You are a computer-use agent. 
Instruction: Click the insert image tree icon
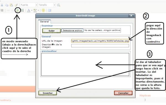(x=18, y=10)
